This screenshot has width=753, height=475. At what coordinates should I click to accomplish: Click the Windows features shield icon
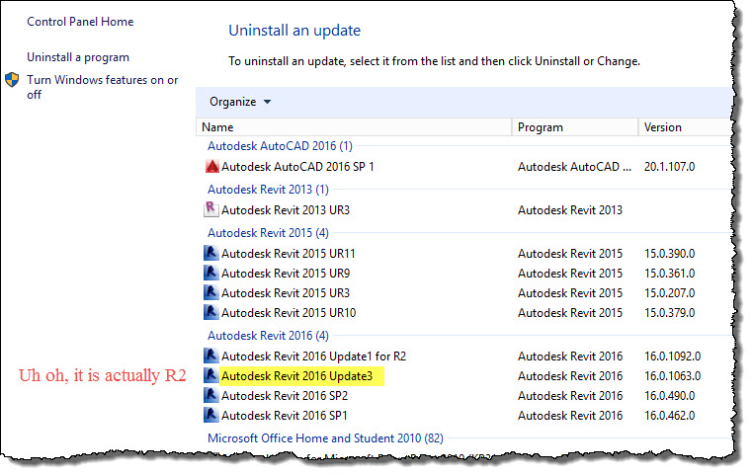coord(13,80)
